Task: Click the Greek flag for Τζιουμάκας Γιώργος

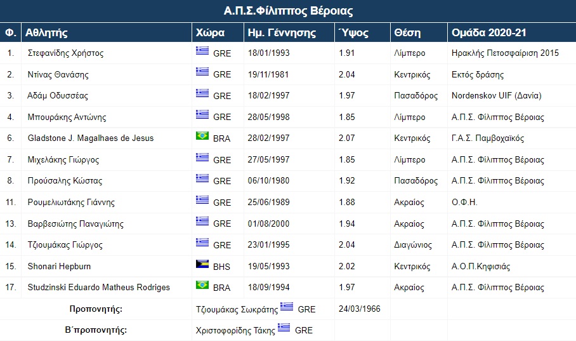Action: 202,242
